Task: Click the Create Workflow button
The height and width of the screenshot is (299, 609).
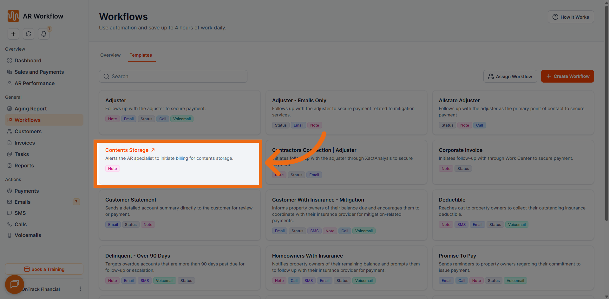Action: pos(567,76)
